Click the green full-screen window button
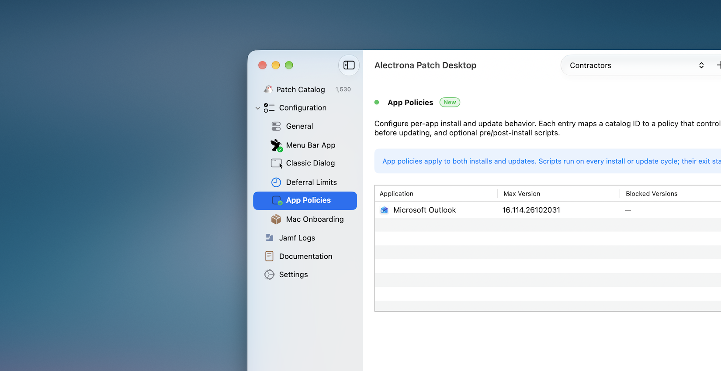This screenshot has height=371, width=721. pos(289,65)
